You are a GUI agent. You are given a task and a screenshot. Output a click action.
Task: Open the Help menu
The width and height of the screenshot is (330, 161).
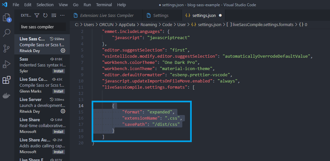(121, 5)
